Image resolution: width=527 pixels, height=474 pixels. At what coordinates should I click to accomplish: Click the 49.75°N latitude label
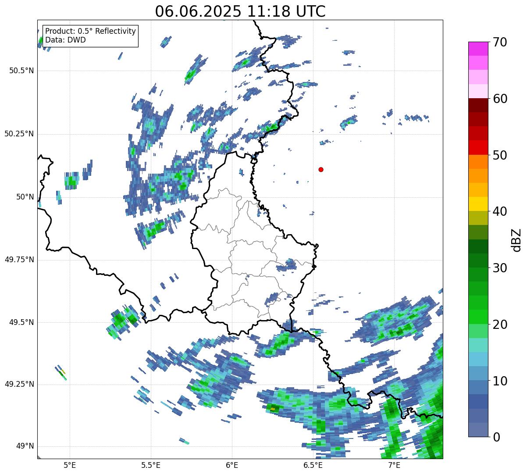click(x=19, y=260)
